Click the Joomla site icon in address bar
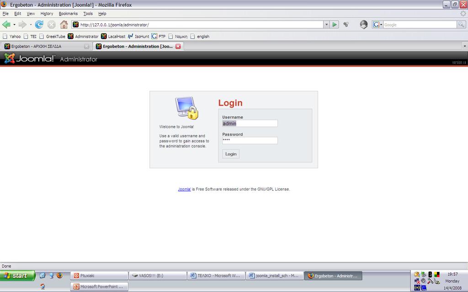This screenshot has width=468, height=292. click(76, 25)
